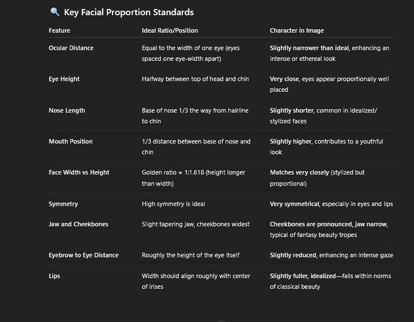Click the magnifying glass icon beside the heading

tap(55, 12)
